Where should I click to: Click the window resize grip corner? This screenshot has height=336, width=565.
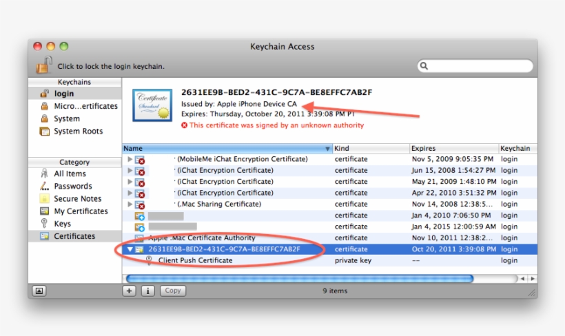point(532,293)
